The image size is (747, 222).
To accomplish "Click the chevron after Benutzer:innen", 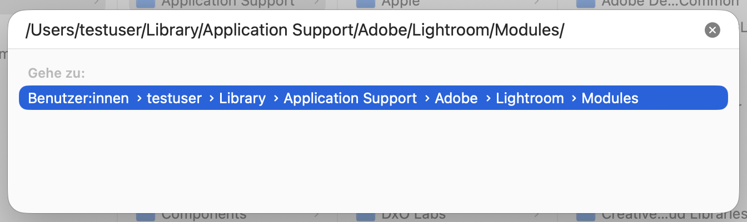I will 138,99.
